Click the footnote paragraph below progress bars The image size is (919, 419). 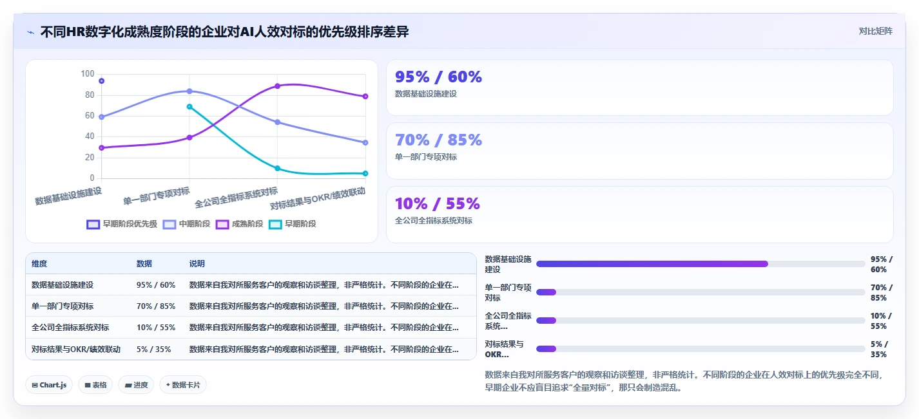tap(688, 381)
